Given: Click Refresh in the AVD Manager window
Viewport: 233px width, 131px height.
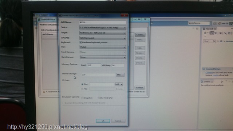Looking at the screenshot, I should pyautogui.click(x=139, y=88).
